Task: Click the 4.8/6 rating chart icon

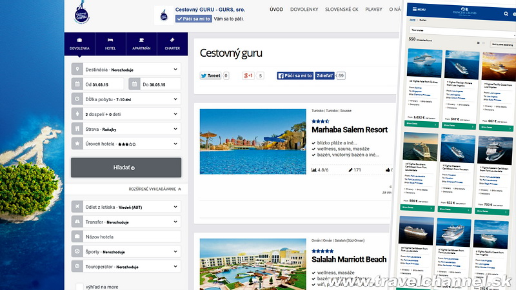Action: click(314, 170)
